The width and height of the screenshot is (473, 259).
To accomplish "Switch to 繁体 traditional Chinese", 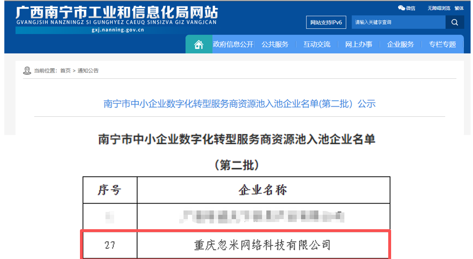I will click(x=459, y=8).
